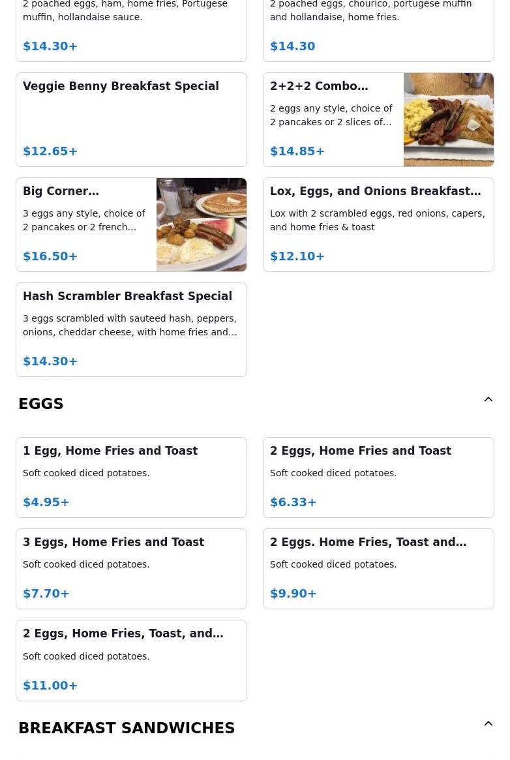This screenshot has height=760, width=510.
Task: Click the EGGS section heading
Action: click(x=40, y=404)
